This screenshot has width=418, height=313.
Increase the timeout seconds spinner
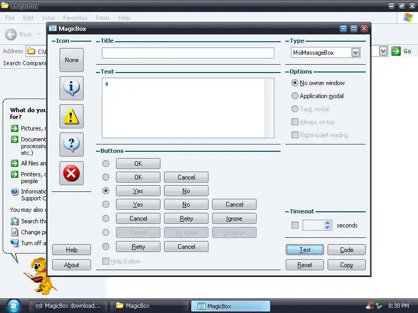328,223
